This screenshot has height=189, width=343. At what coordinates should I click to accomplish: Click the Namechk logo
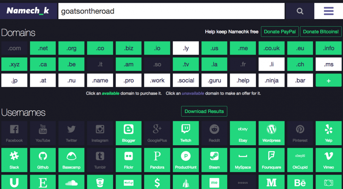tap(28, 11)
